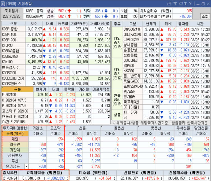Click the 금액(억원) unit toggle header
The height and width of the screenshot is (181, 211).
(15, 134)
